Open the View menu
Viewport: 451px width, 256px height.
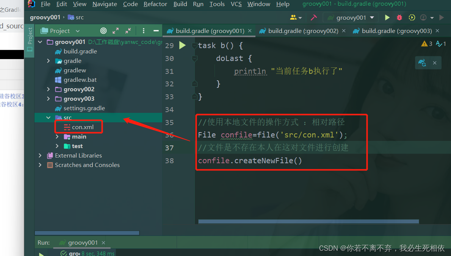80,4
